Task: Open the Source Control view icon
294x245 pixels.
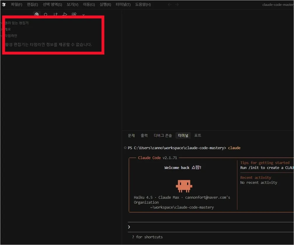Action: pos(55,14)
